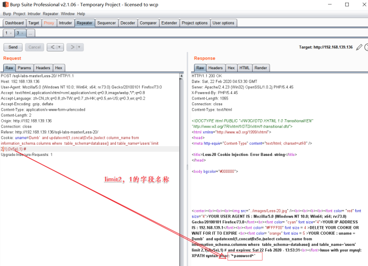This screenshot has width=368, height=266.
Task: Click the User-Agent header line in request
Action: coord(81,87)
